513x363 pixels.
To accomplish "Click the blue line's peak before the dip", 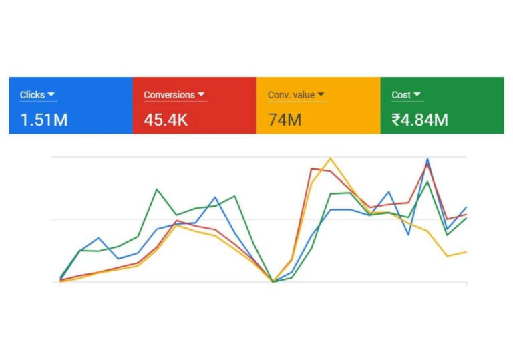I will [214, 197].
